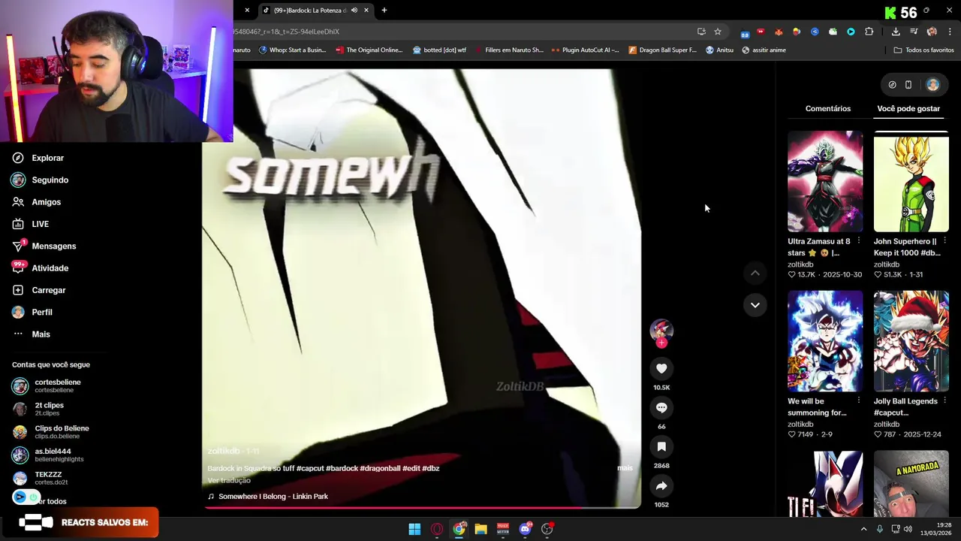Open options menu for Jolly Ball Legends video
The width and height of the screenshot is (961, 541).
(x=944, y=401)
